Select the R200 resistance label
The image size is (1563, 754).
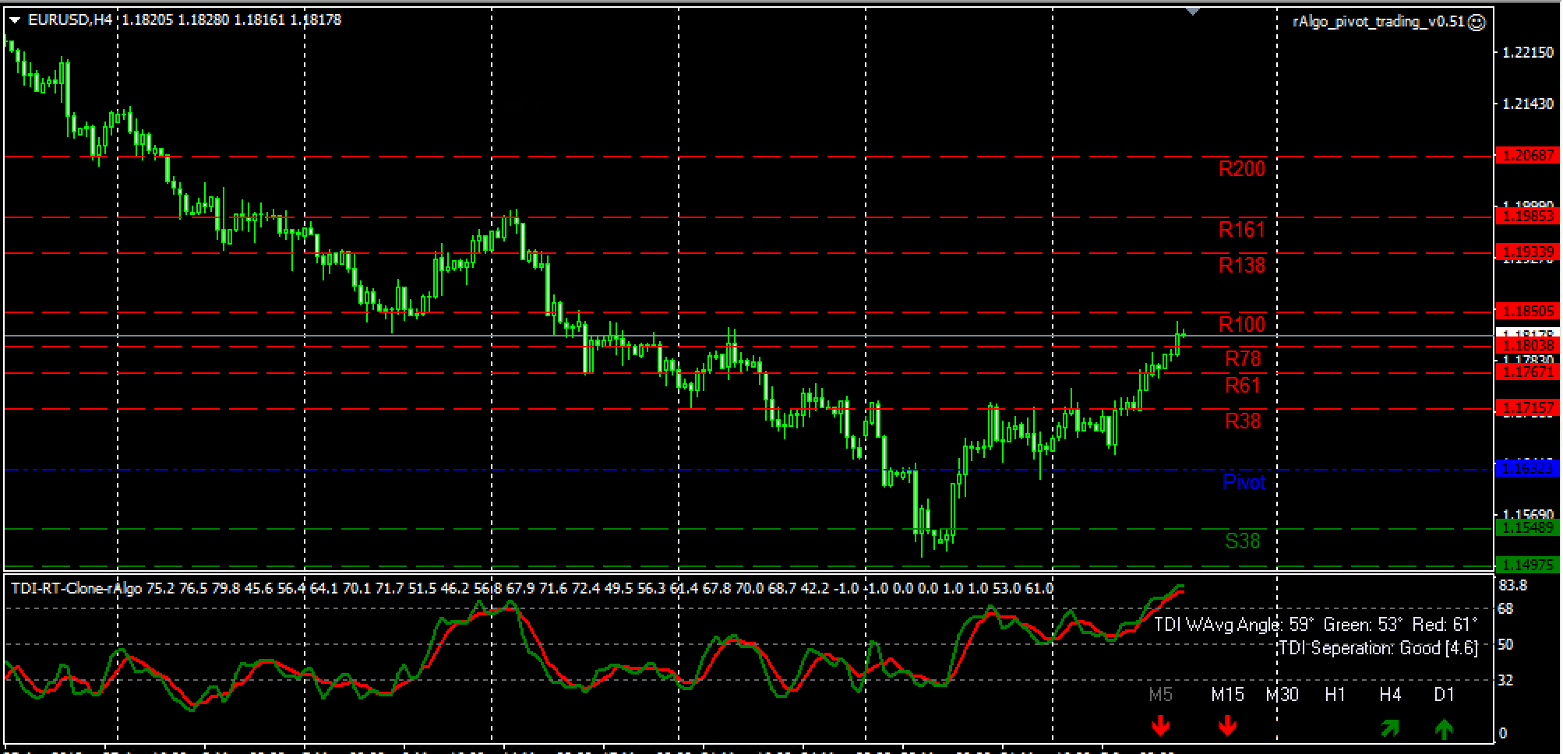pyautogui.click(x=1242, y=169)
